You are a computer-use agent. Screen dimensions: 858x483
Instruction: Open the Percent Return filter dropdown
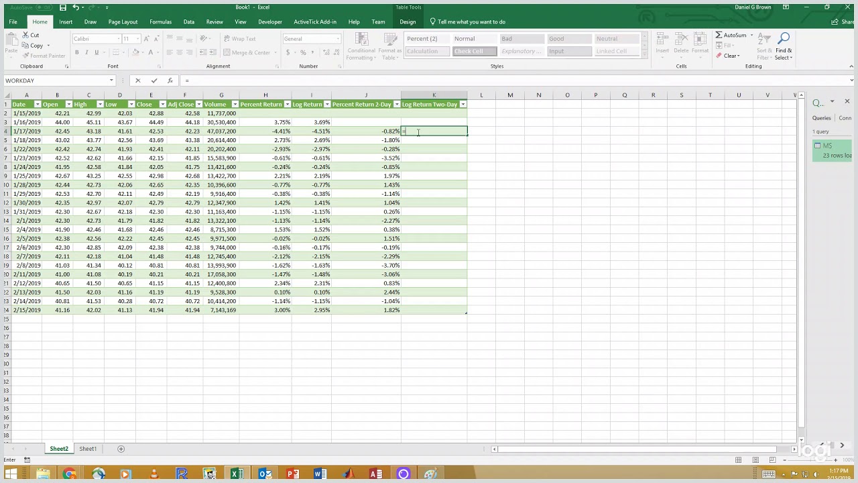coord(287,105)
